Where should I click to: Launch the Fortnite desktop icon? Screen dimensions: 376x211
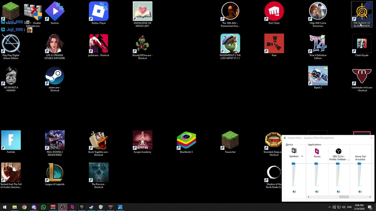pos(11,142)
